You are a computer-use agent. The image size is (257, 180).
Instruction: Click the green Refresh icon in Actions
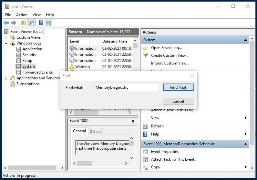tap(145, 126)
